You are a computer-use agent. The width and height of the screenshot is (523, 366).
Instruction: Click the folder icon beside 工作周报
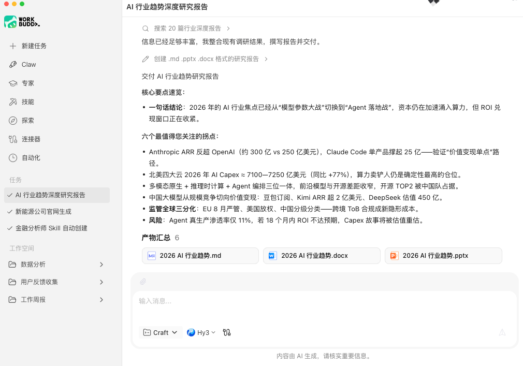(x=12, y=300)
